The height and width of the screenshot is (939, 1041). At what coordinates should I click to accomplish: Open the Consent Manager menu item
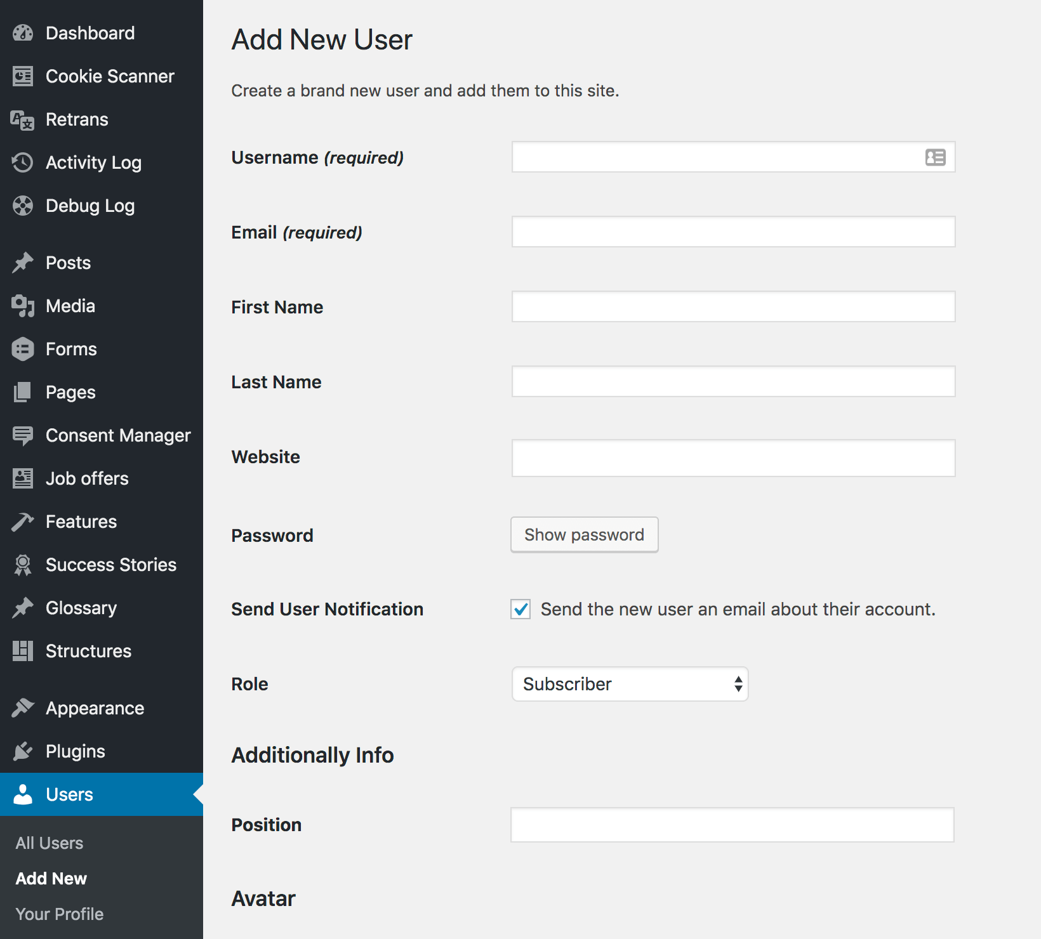[117, 435]
